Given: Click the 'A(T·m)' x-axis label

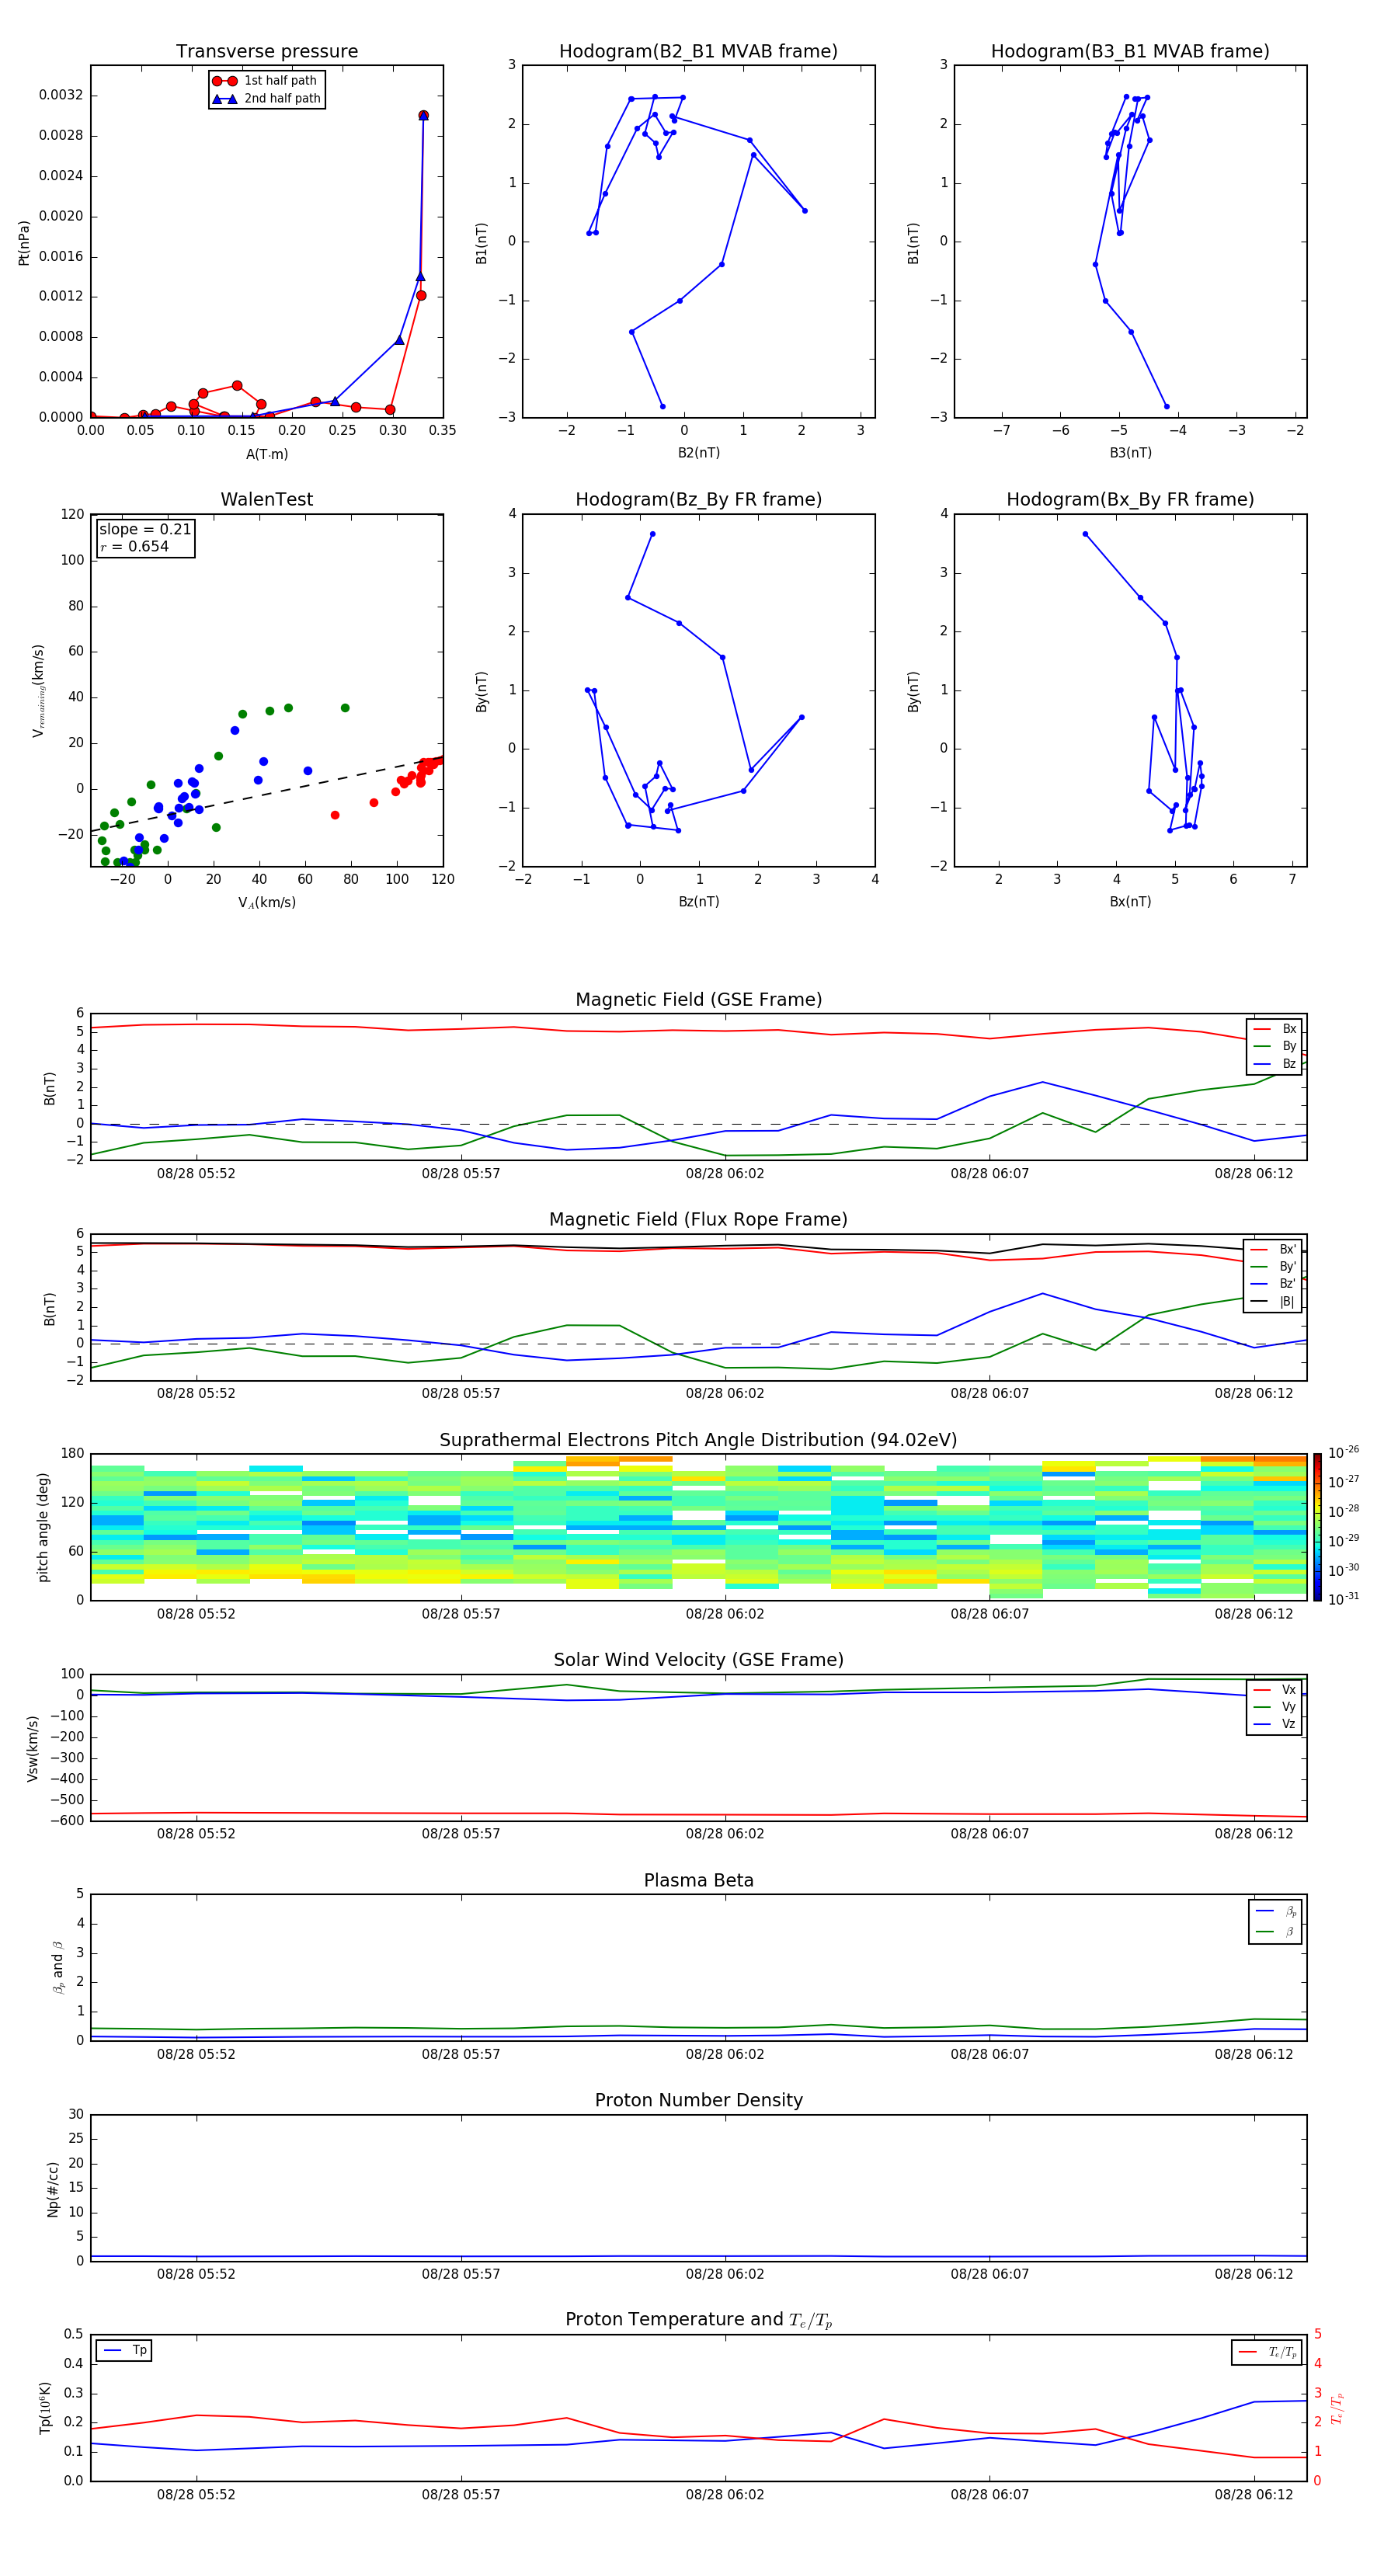Looking at the screenshot, I should click(266, 454).
